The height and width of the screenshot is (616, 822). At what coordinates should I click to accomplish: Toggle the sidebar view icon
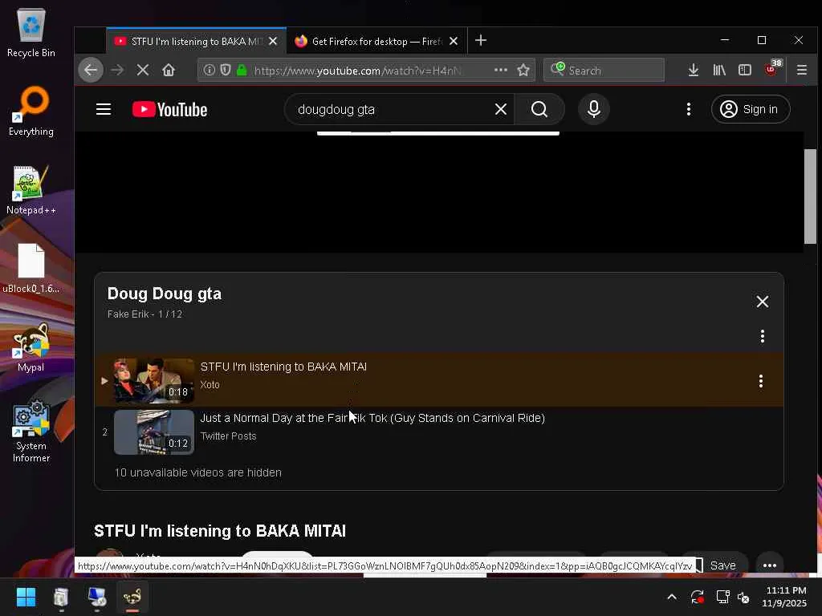(744, 70)
